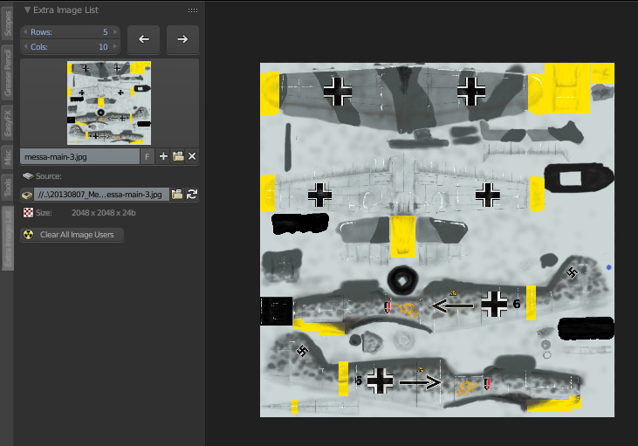638x446 pixels.
Task: Switch to the Scopes tab
Action: [x=7, y=24]
